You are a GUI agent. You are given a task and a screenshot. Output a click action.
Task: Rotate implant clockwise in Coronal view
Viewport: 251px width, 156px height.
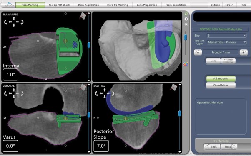[22, 93]
